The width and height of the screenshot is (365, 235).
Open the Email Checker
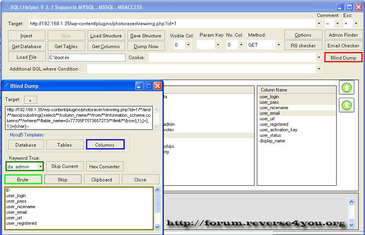(x=343, y=46)
